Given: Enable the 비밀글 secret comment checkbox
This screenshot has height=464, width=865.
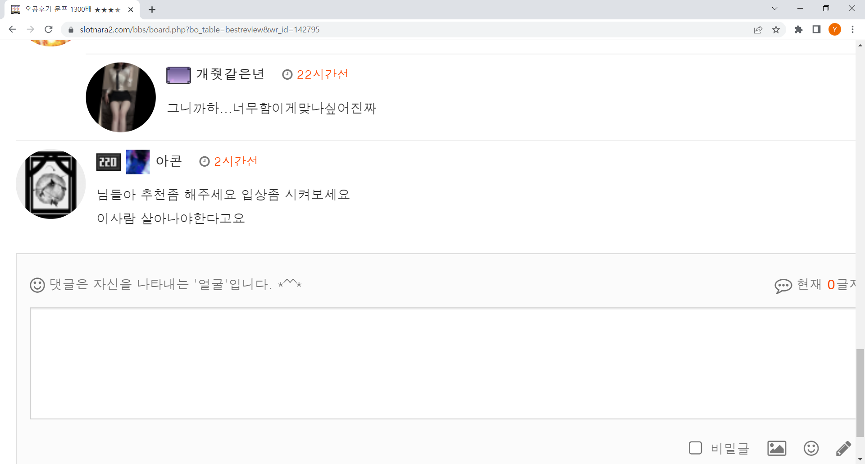Looking at the screenshot, I should pos(696,448).
